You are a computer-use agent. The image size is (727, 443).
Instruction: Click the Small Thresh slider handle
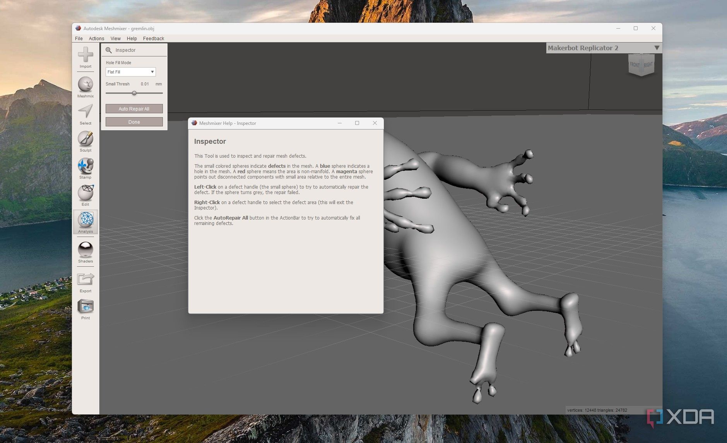tap(134, 93)
